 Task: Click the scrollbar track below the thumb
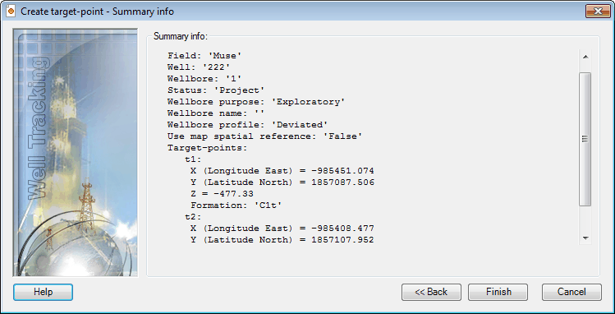click(585, 218)
